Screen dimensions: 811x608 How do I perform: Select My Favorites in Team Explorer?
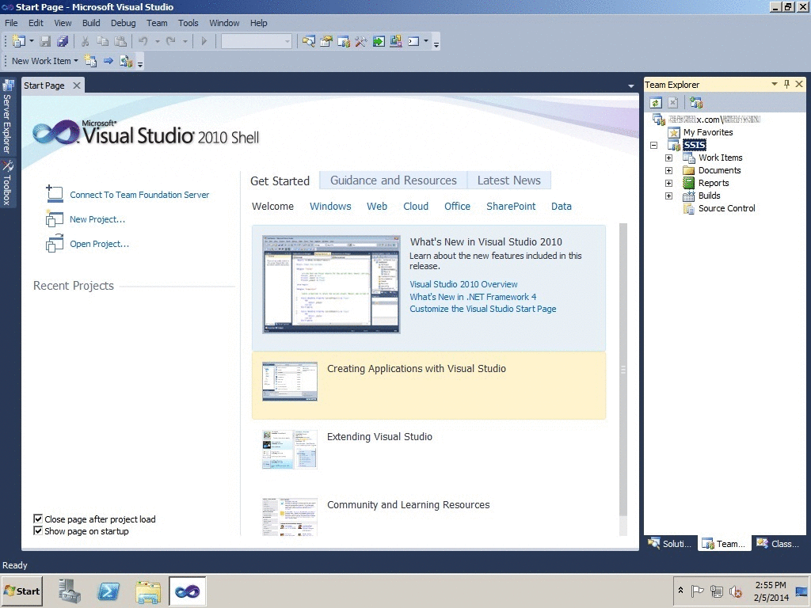coord(708,132)
